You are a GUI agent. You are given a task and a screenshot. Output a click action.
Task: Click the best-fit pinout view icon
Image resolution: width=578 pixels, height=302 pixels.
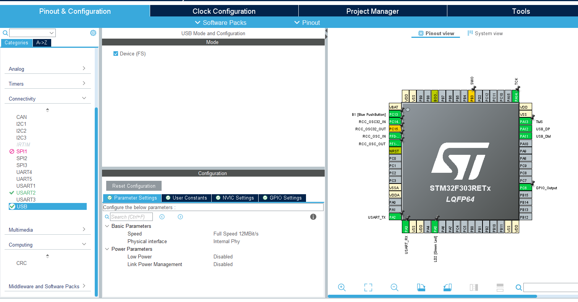pos(368,287)
